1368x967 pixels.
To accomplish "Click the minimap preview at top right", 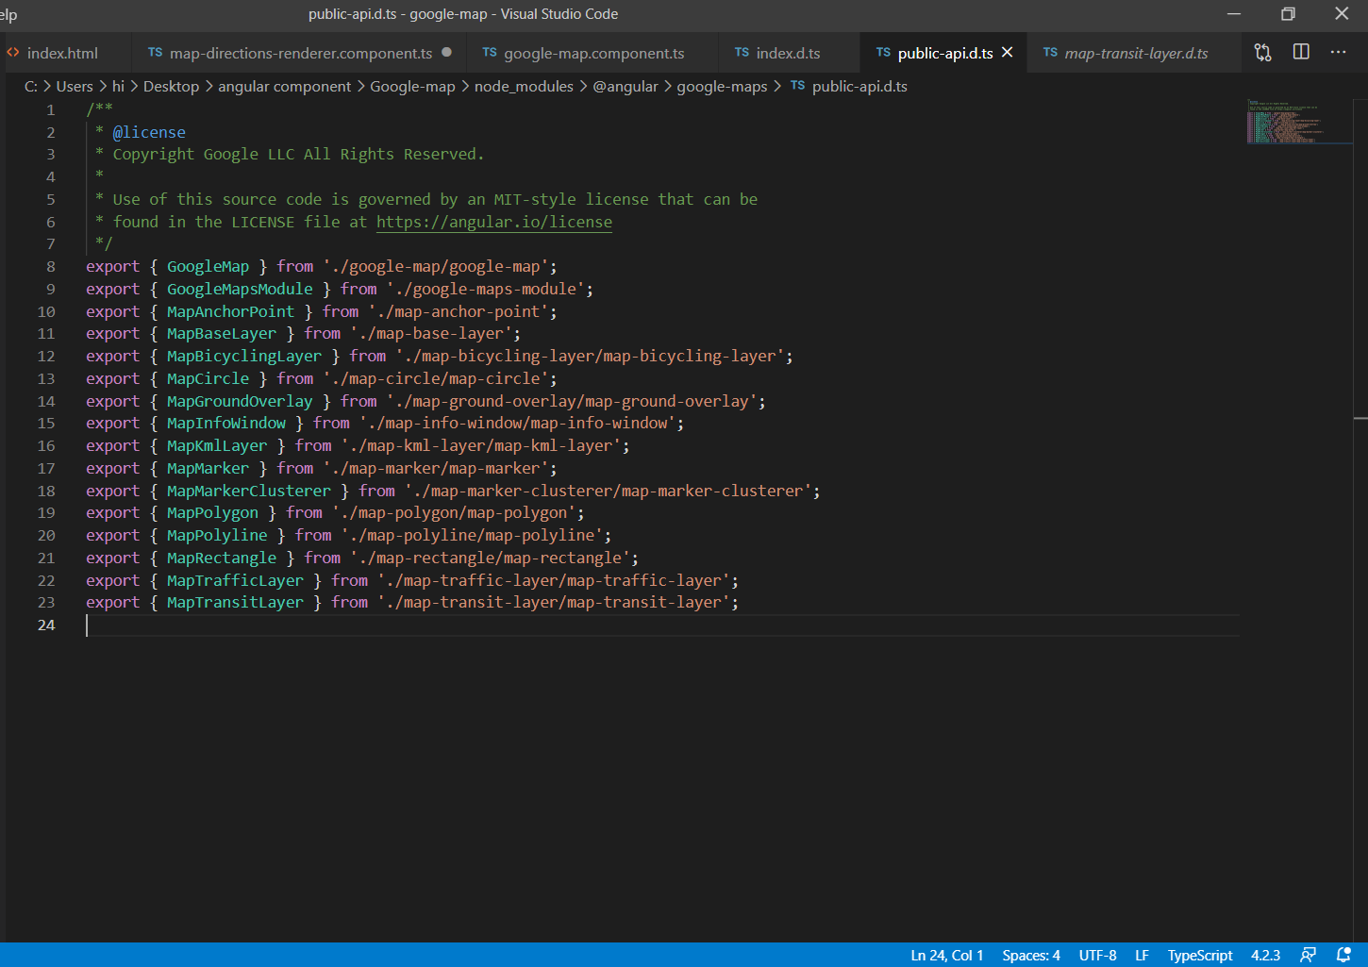I will point(1299,121).
